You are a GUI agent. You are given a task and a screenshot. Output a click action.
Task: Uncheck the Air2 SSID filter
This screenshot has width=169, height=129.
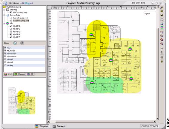[x=5, y=47]
